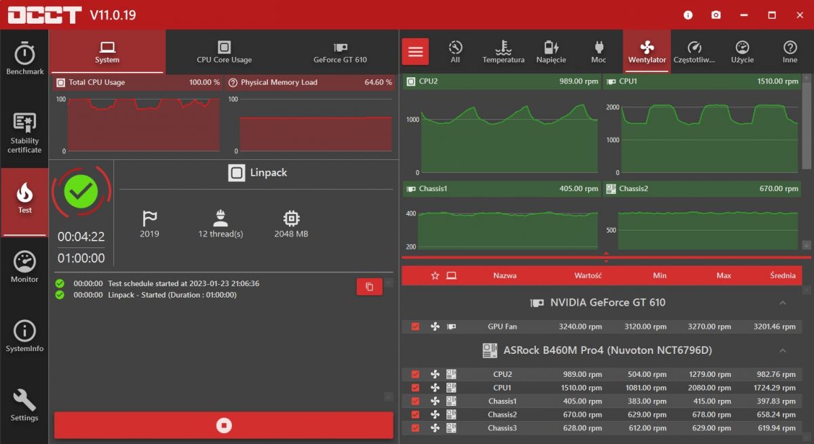Select the Moc power filter
This screenshot has width=814, height=444.
pos(598,52)
